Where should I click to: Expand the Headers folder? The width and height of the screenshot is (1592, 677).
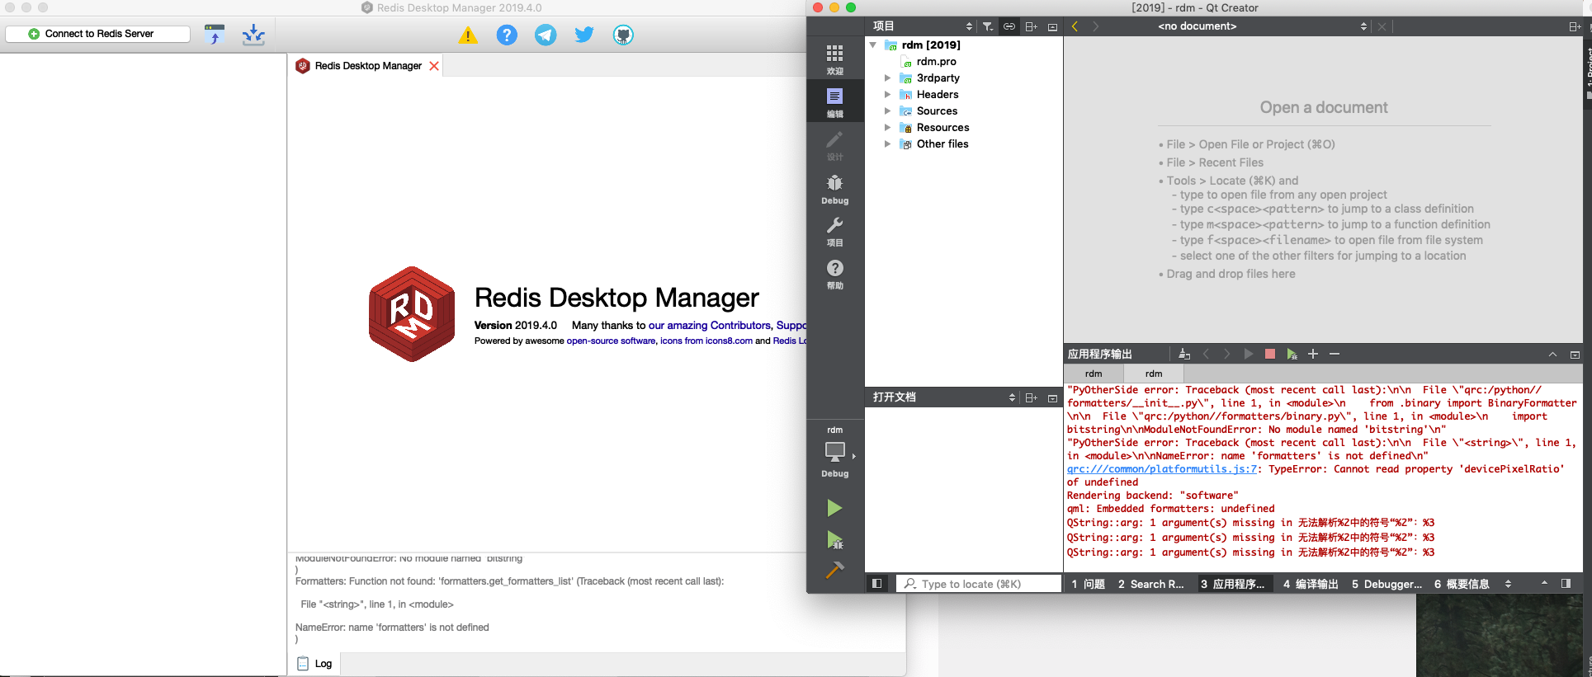click(x=888, y=95)
